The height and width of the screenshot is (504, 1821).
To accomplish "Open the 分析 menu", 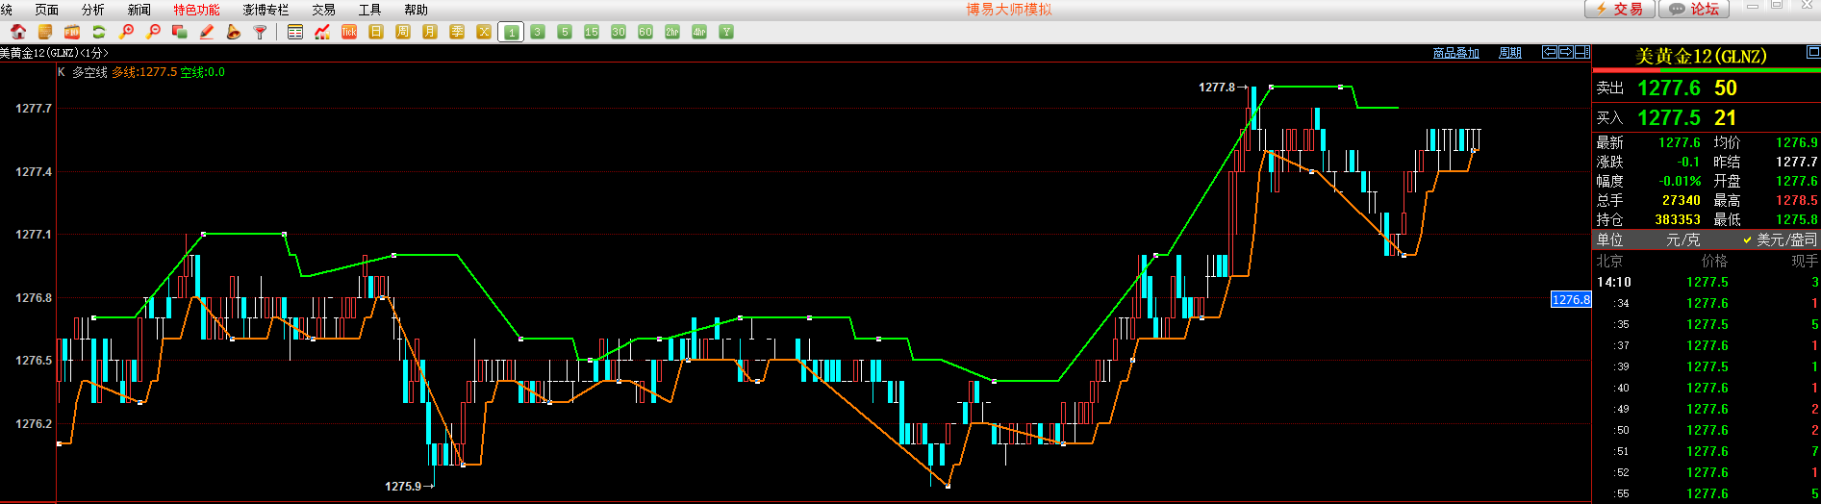I will point(93,10).
